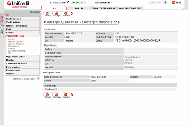Click the SOCIETA' XYZ denomination value
196x130 pixels.
[x=73, y=33]
